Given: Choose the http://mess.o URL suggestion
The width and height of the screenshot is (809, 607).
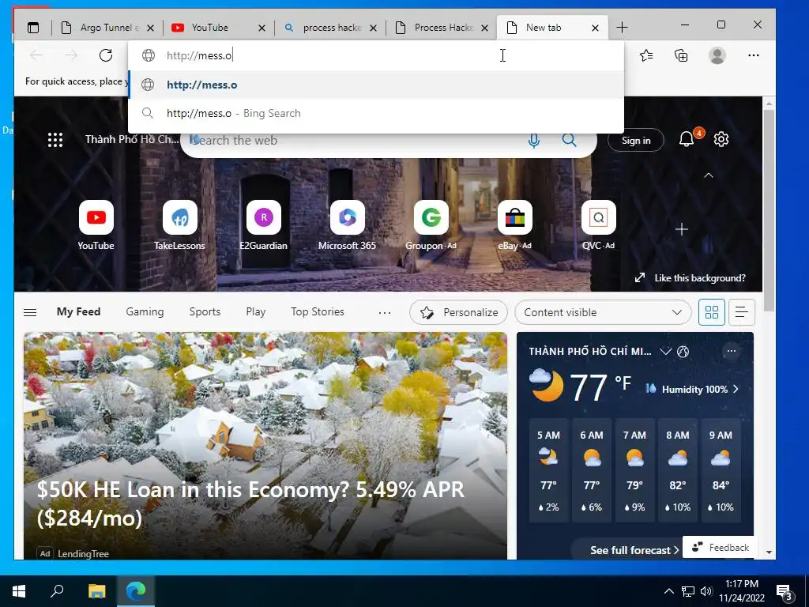Looking at the screenshot, I should [376, 85].
